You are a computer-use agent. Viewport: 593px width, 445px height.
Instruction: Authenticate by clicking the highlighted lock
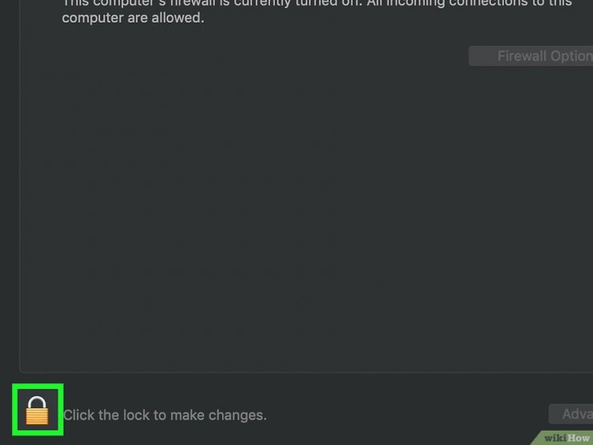click(37, 411)
